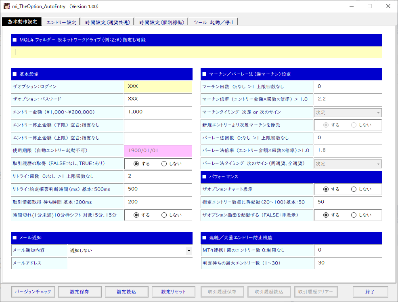The image size is (398, 302).
Task: Switch to 時間設定(個別稼働) tab
Action: pyautogui.click(x=161, y=22)
